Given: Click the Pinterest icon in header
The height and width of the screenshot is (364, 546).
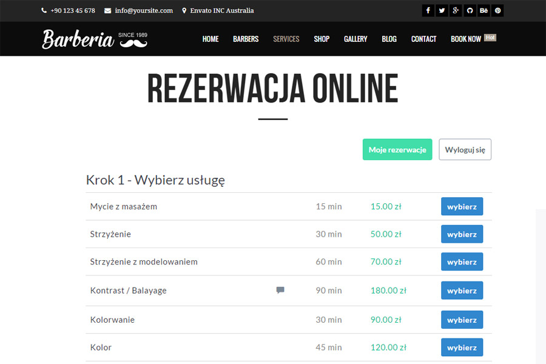Looking at the screenshot, I should [497, 11].
